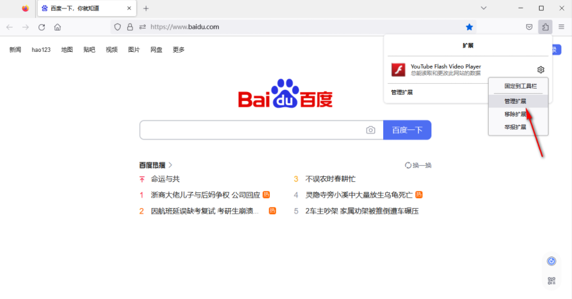The width and height of the screenshot is (572, 299).
Task: Open the 图片 link
Action: point(134,50)
